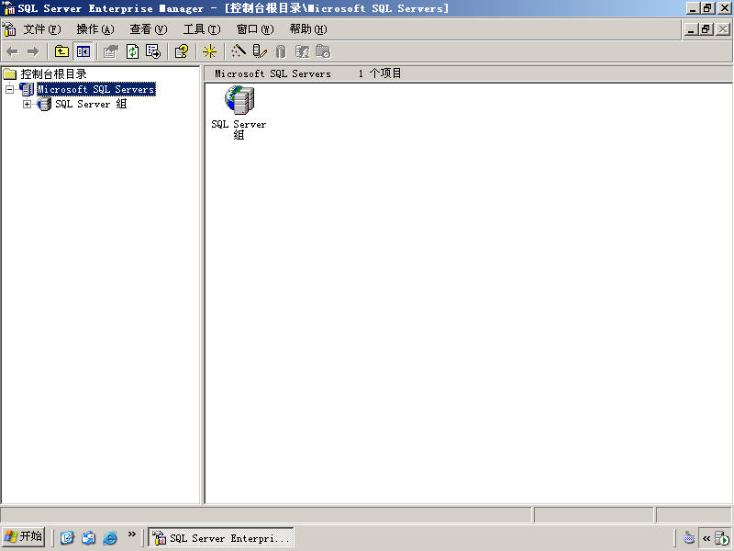Click the Properties toolbar icon
734x551 pixels.
[x=111, y=51]
